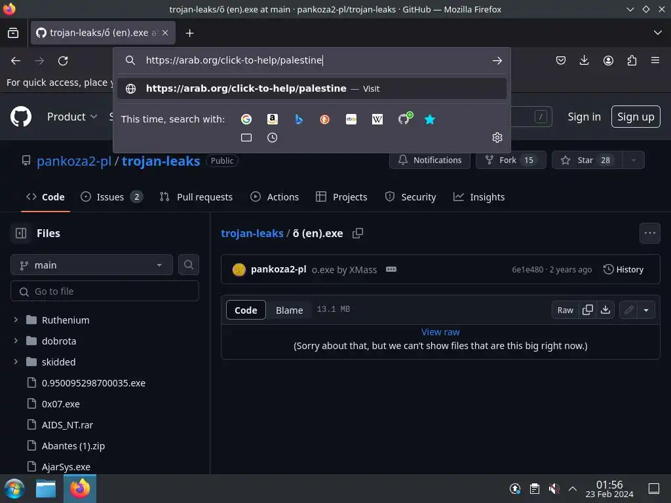
Task: Select suggested arab.org URL Visit row
Action: coord(311,88)
